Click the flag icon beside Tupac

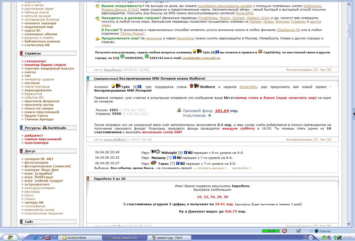154,163
